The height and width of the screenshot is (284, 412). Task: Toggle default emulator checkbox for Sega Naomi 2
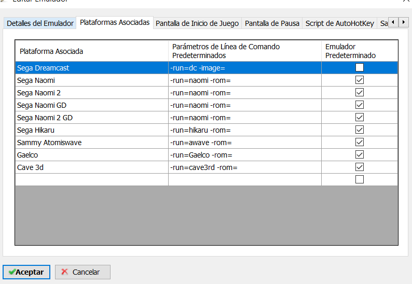(360, 92)
